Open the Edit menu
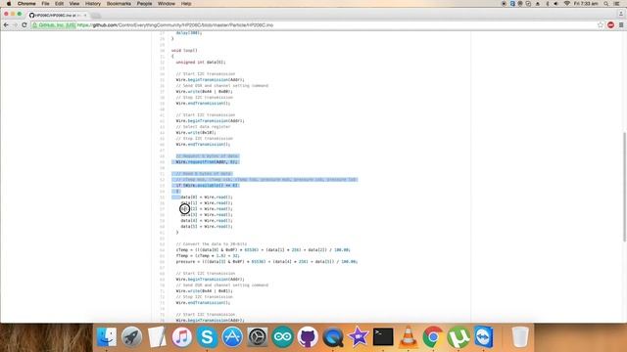The height and width of the screenshot is (352, 627). click(x=59, y=4)
